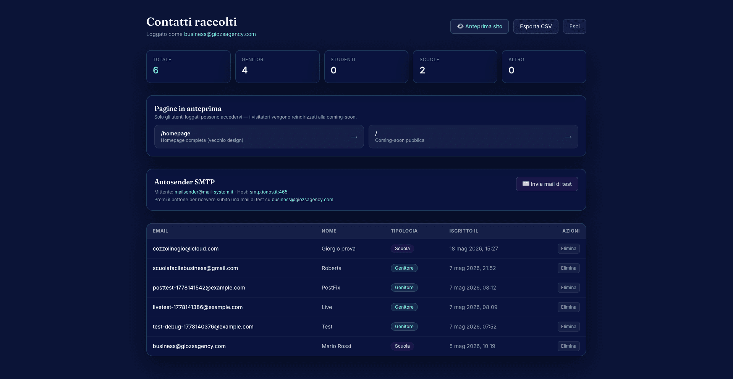Click the Autosender SMTP heading

point(184,182)
